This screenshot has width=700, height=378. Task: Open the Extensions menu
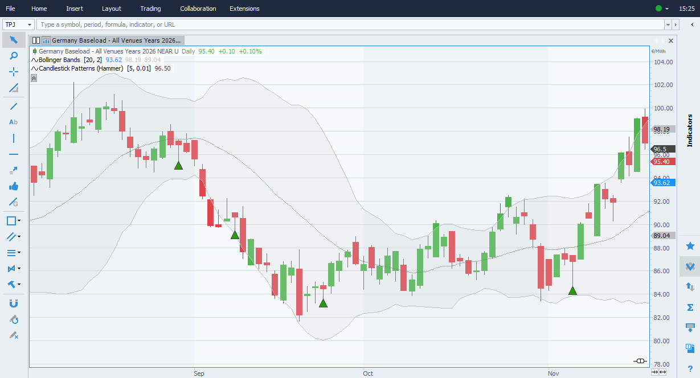(x=244, y=9)
